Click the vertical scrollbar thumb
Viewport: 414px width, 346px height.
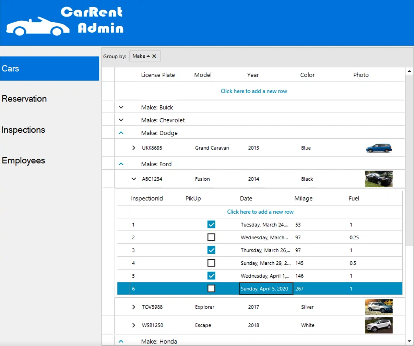(409, 159)
